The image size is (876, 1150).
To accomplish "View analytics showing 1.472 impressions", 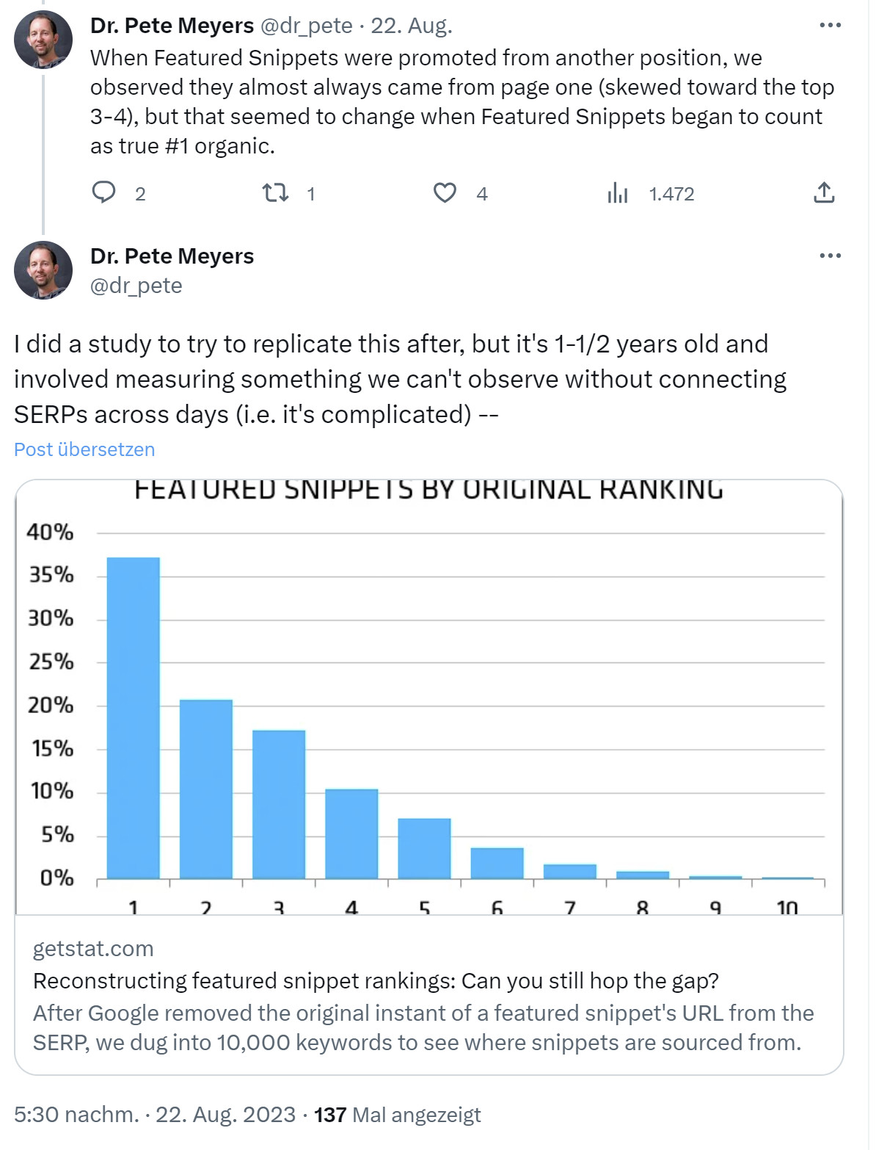I will (618, 194).
